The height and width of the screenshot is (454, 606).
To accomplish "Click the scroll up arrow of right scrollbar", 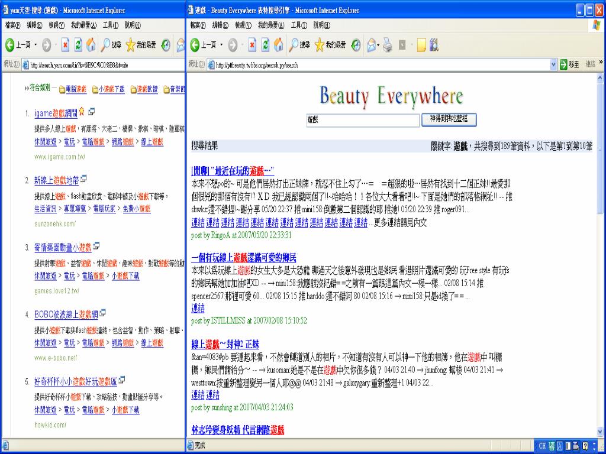I will (x=600, y=77).
